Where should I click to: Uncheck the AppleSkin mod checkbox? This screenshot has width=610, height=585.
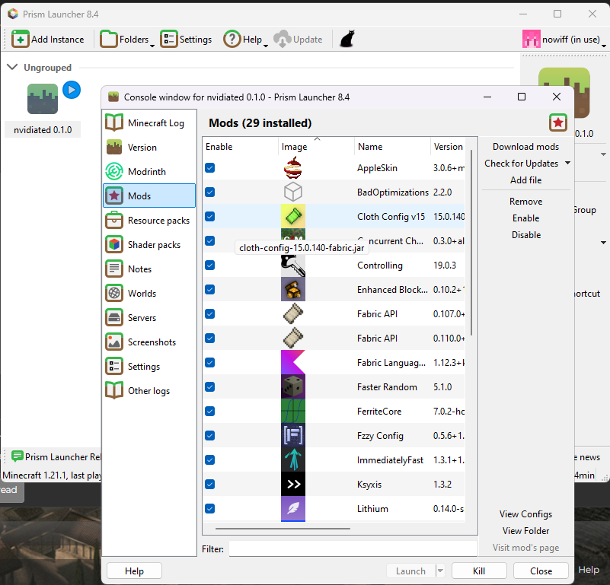pyautogui.click(x=210, y=168)
